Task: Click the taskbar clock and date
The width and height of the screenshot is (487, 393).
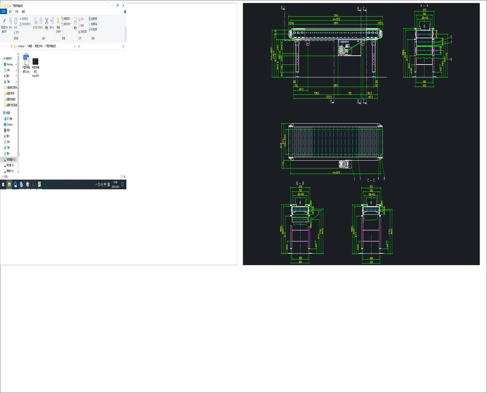Action: tap(115, 184)
